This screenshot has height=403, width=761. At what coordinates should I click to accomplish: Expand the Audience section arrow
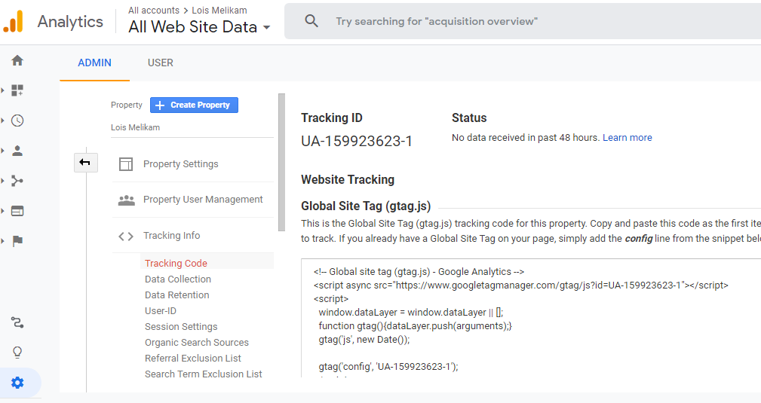[x=3, y=151]
